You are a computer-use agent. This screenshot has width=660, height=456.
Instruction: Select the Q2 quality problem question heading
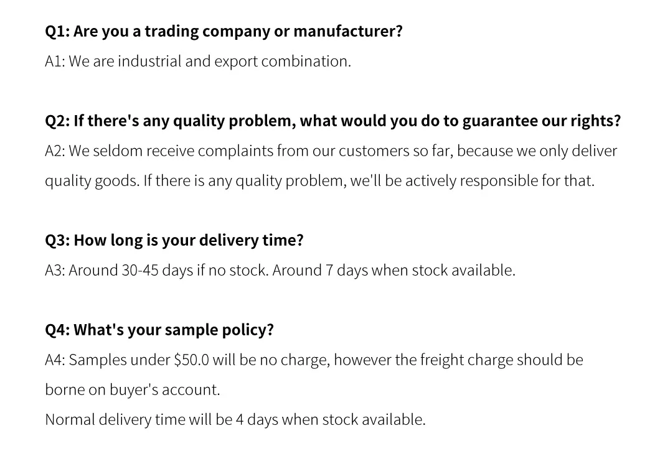tap(332, 121)
